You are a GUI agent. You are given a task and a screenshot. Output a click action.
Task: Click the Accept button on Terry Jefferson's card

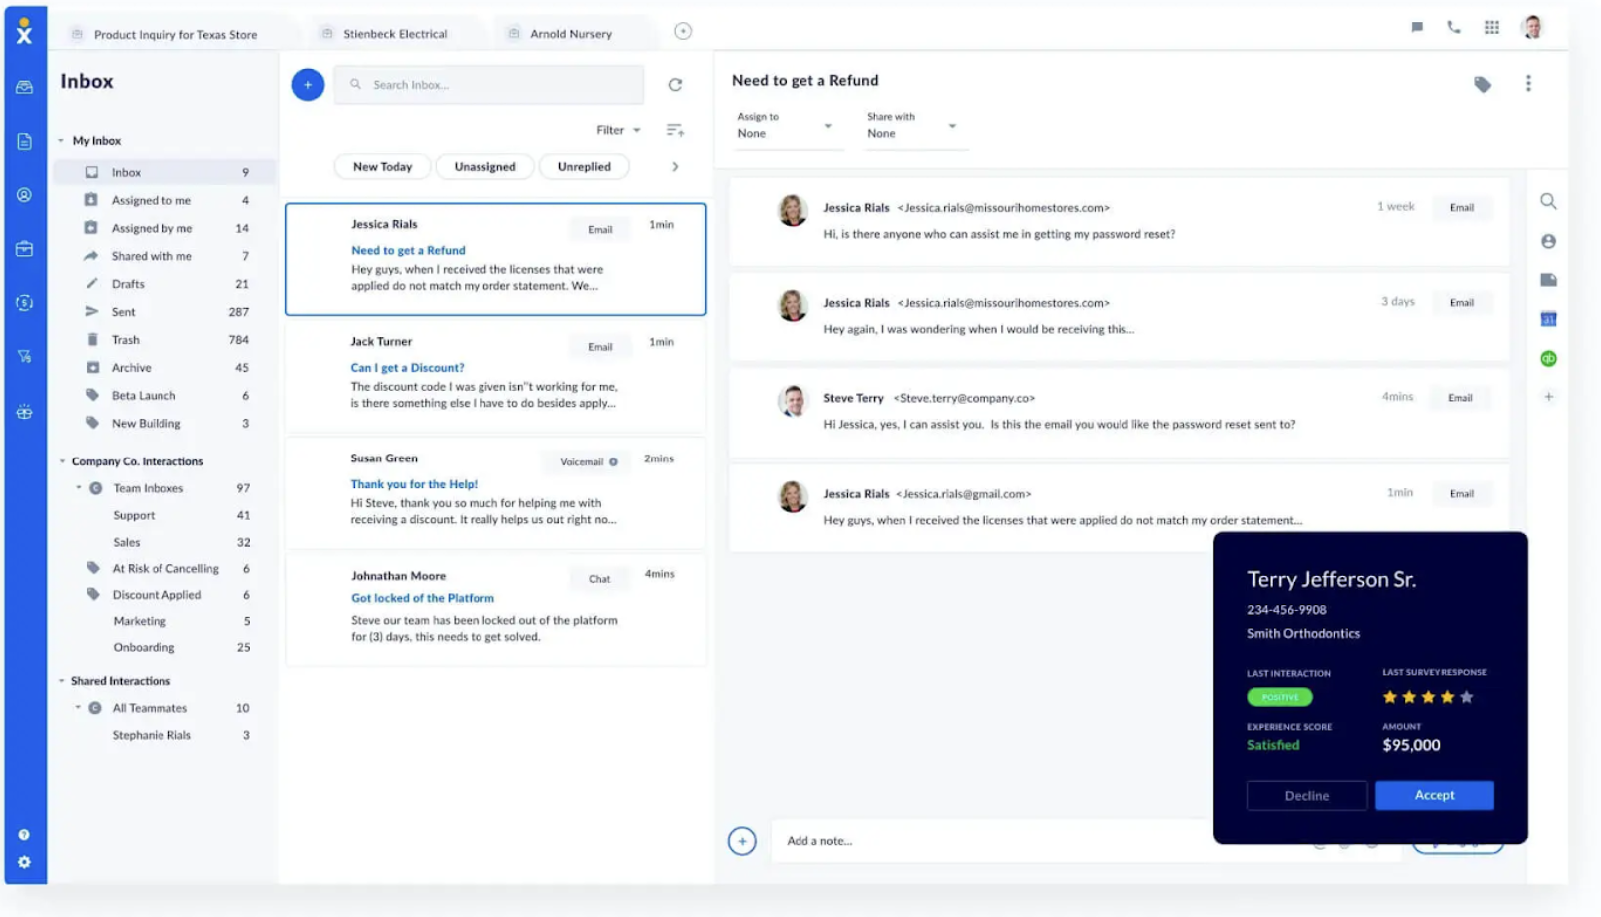[1434, 795]
